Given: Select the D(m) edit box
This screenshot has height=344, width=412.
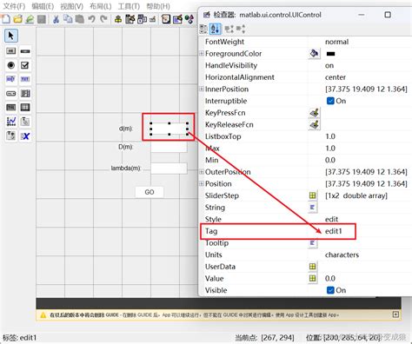Looking at the screenshot, I should pos(169,147).
